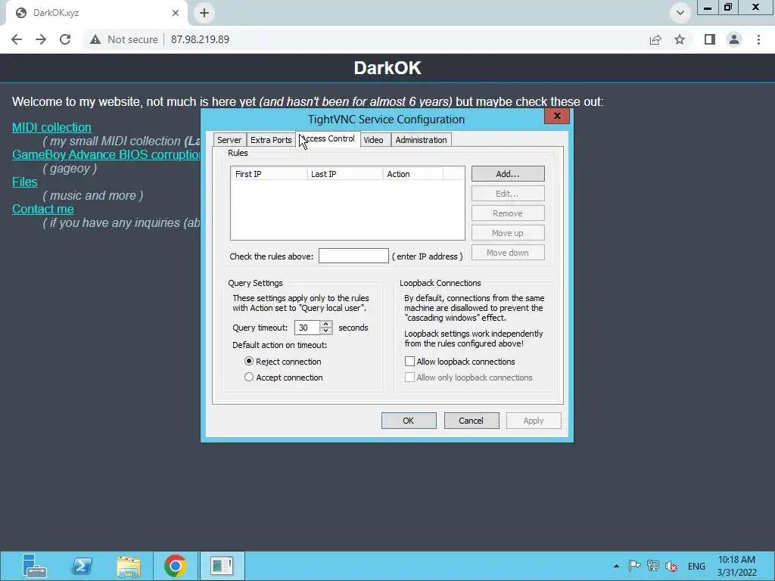Click Cancel in TightVNC dialog

[x=471, y=421]
